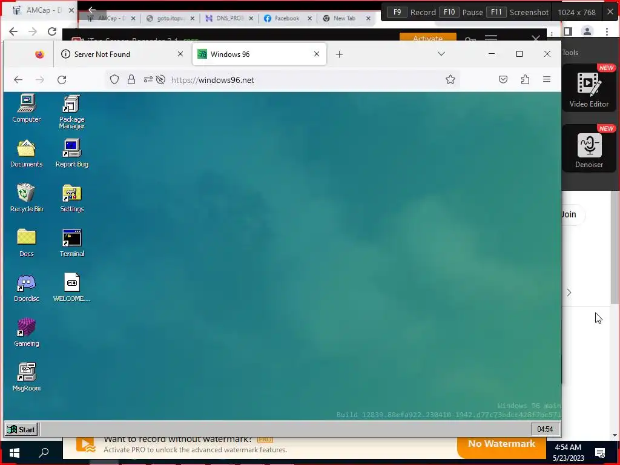Screen dimensions: 620x465
Task: Close the recorder hotkey overlay bar
Action: [x=610, y=12]
